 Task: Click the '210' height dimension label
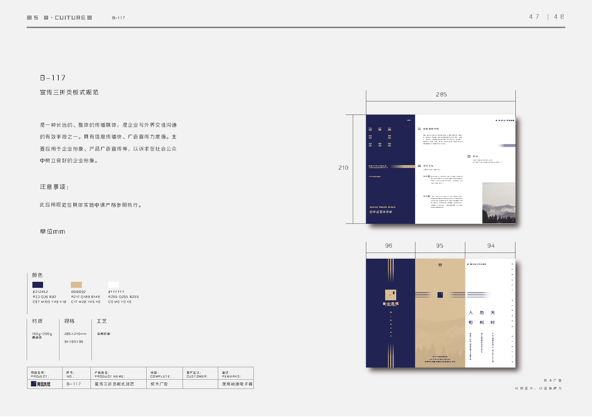(343, 168)
